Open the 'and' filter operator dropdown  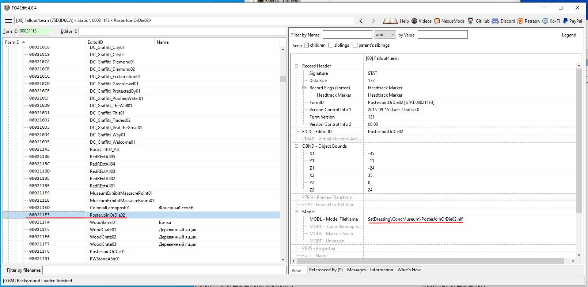coord(385,35)
